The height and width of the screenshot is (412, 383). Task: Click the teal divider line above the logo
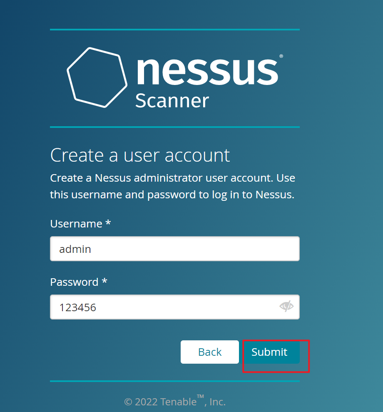175,30
